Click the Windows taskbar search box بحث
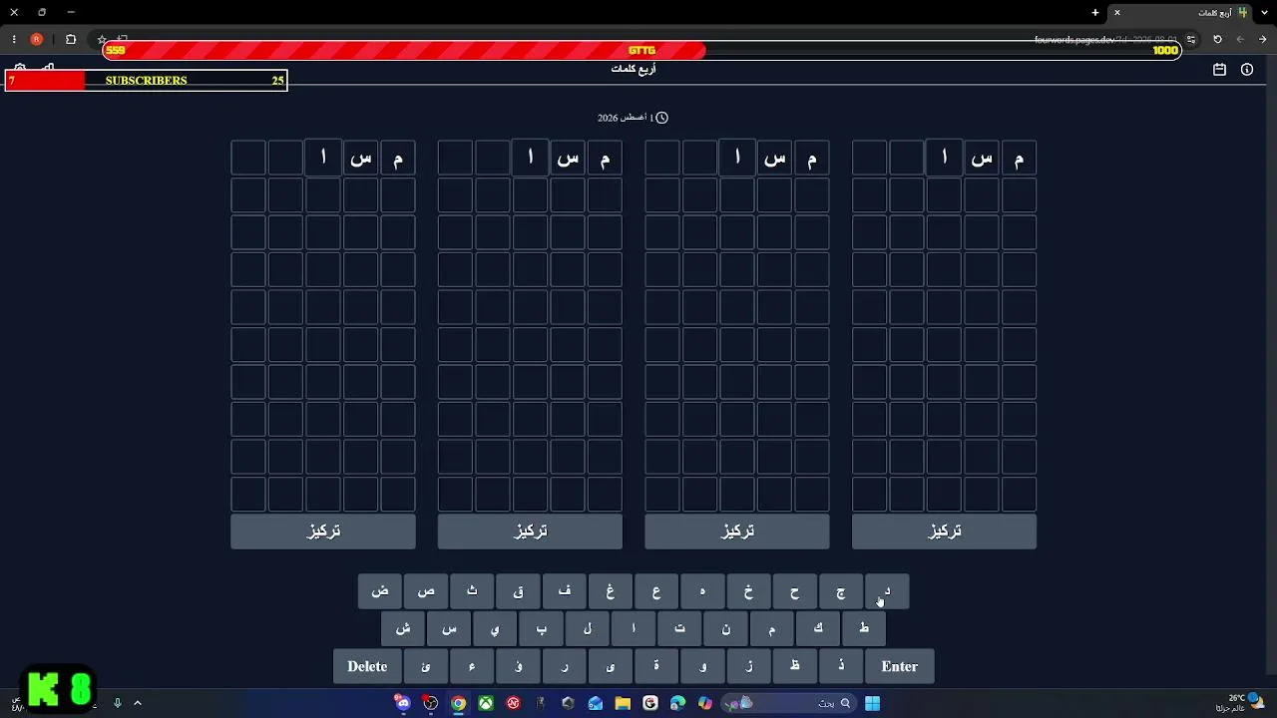This screenshot has width=1277, height=718. pyautogui.click(x=790, y=703)
